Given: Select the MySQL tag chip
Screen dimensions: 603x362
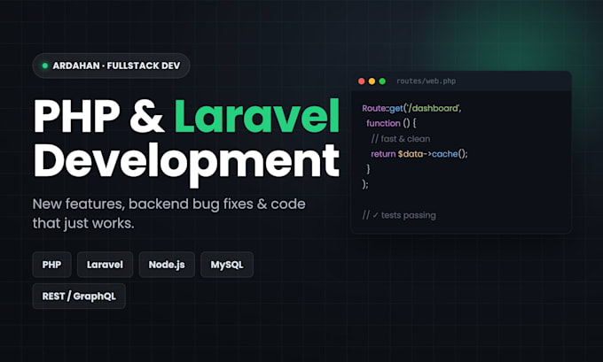Looking at the screenshot, I should click(x=227, y=265).
